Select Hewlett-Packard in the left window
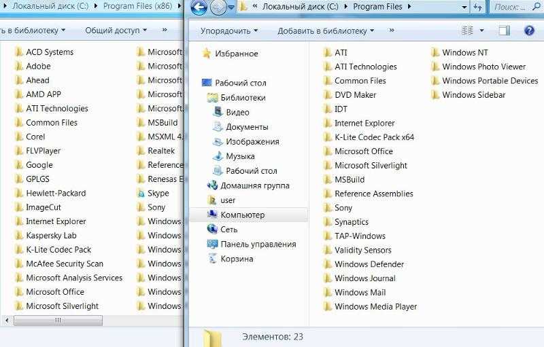544x347 pixels. point(50,194)
